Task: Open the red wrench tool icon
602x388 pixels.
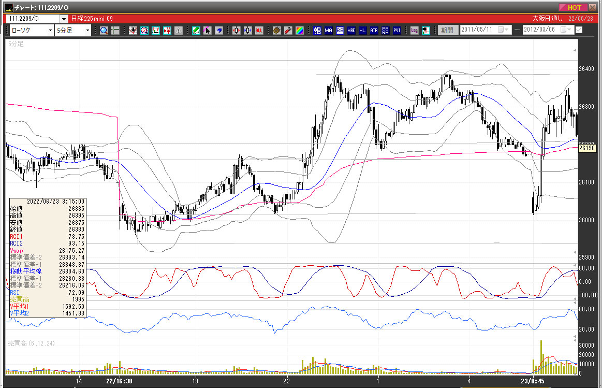Action: (x=288, y=31)
